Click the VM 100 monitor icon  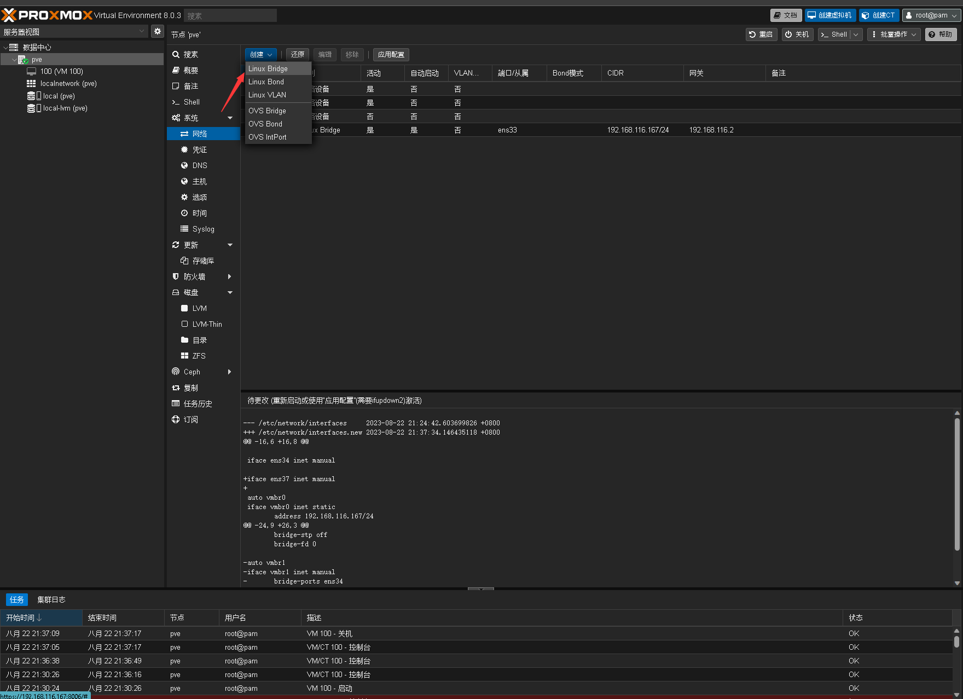[32, 71]
